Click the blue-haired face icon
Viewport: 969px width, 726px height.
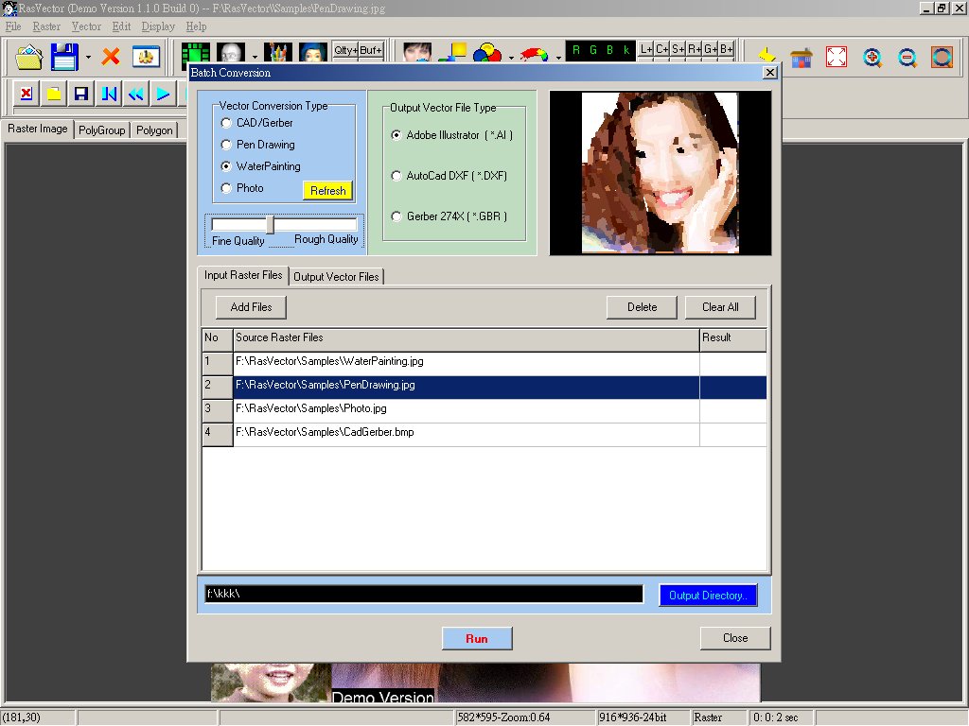point(312,53)
